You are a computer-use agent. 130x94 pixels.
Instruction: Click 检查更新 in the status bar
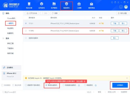click(x=124, y=92)
